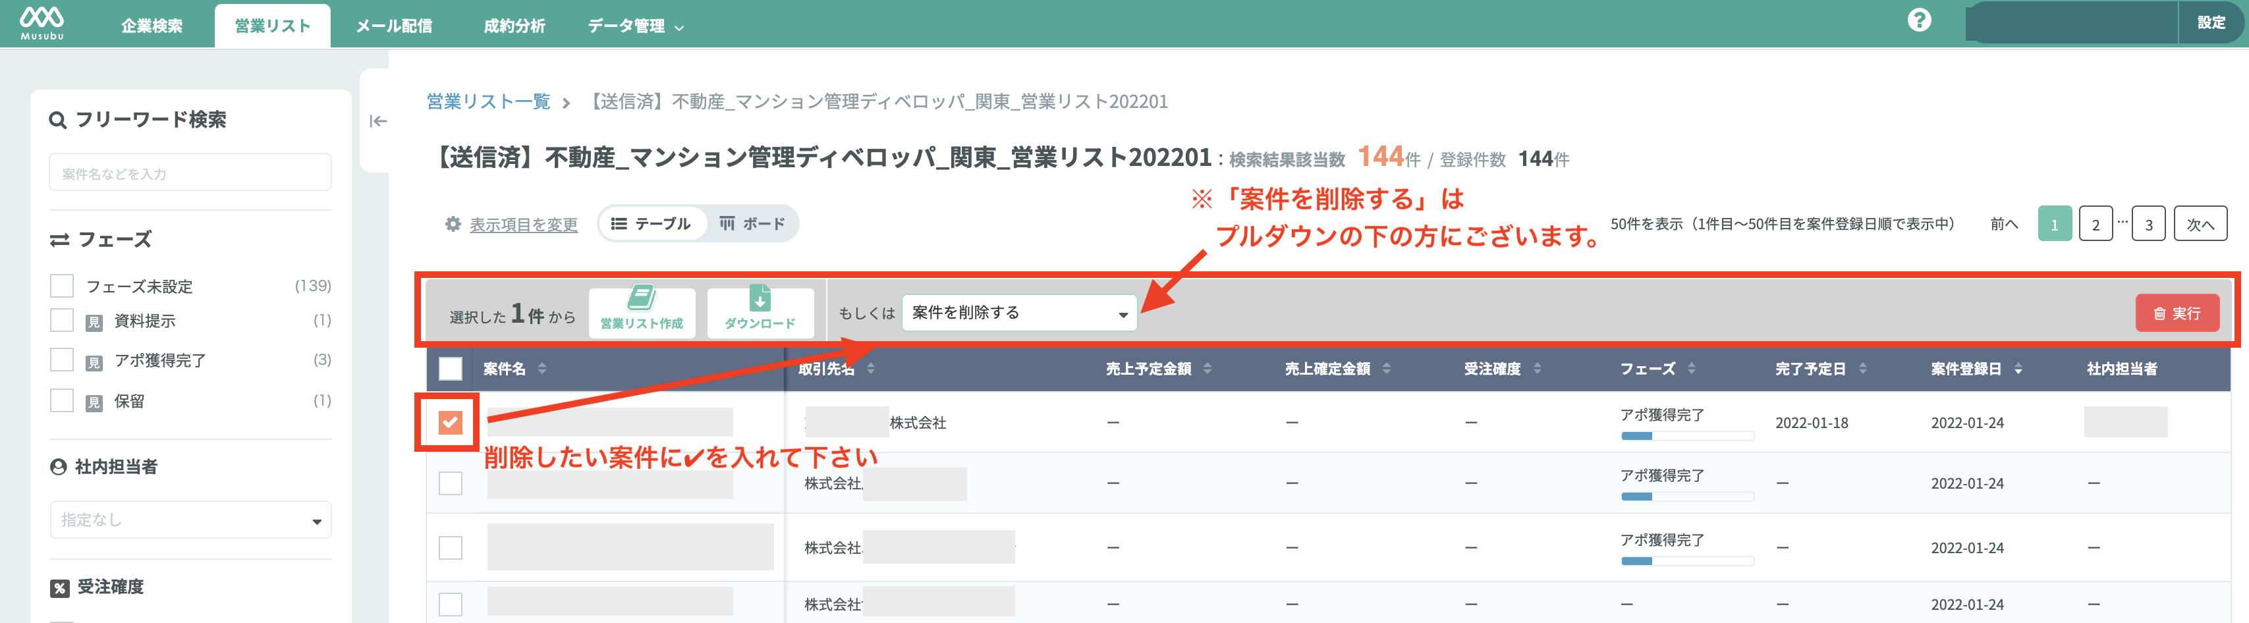This screenshot has height=623, width=2249.
Task: Click the 見 badge beside アポ獲得完了 filter
Action: click(94, 362)
